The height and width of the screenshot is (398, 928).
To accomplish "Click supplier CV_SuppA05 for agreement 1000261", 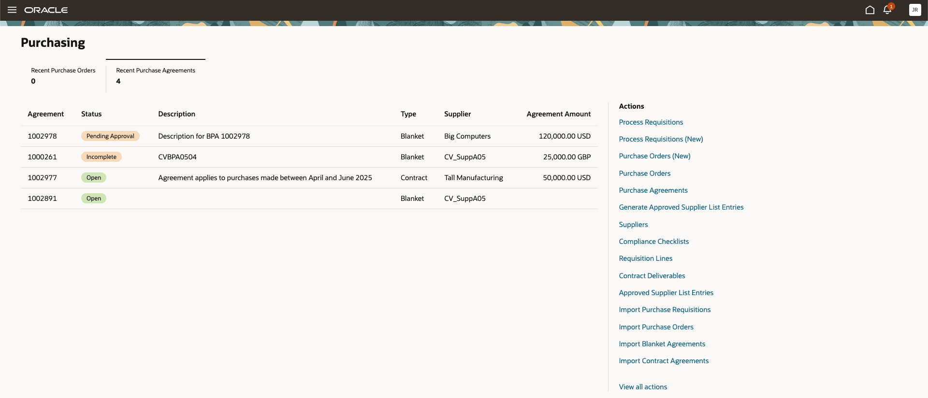I will (x=465, y=157).
